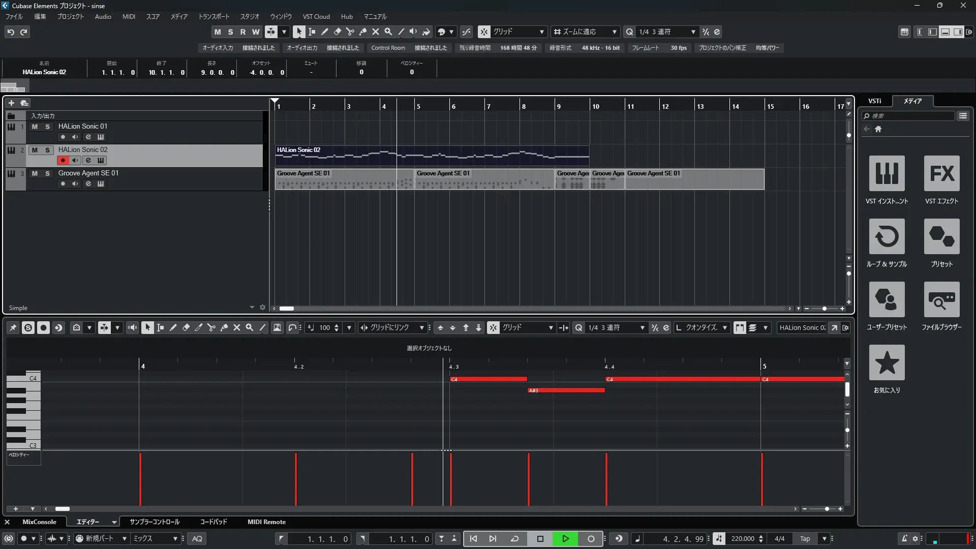Click the Add Track plus icon

[11, 103]
